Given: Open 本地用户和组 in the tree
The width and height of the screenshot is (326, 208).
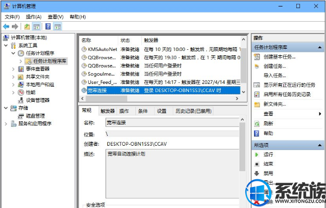Looking at the screenshot, I should tap(40, 84).
